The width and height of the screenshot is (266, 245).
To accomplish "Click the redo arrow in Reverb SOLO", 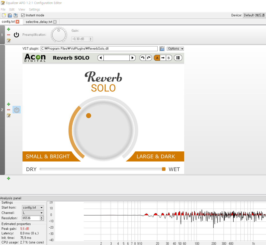I will click(x=149, y=58).
